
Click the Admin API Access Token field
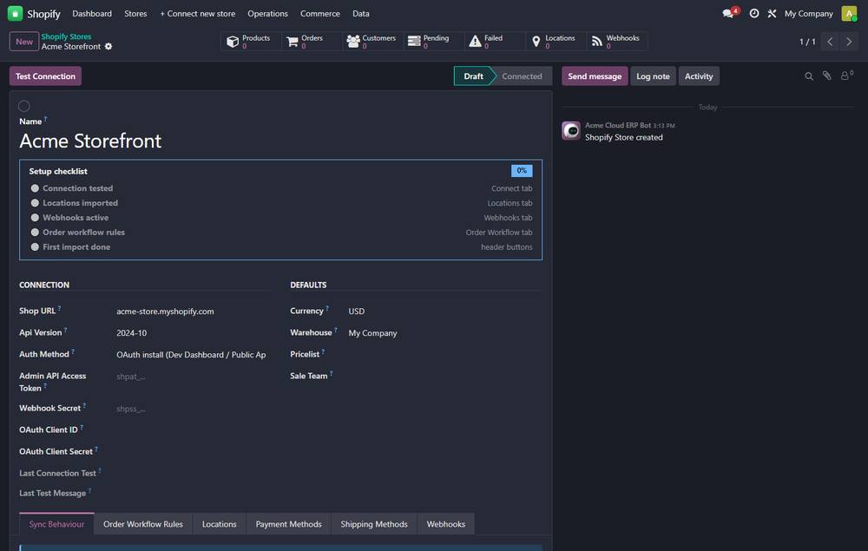point(192,377)
